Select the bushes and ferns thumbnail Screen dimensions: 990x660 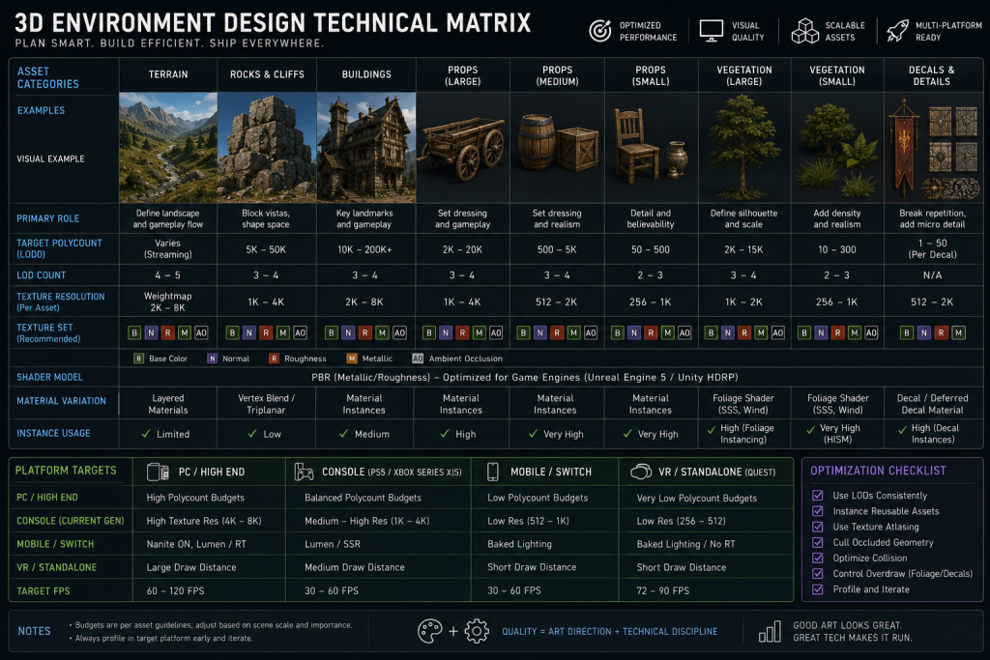click(x=837, y=150)
